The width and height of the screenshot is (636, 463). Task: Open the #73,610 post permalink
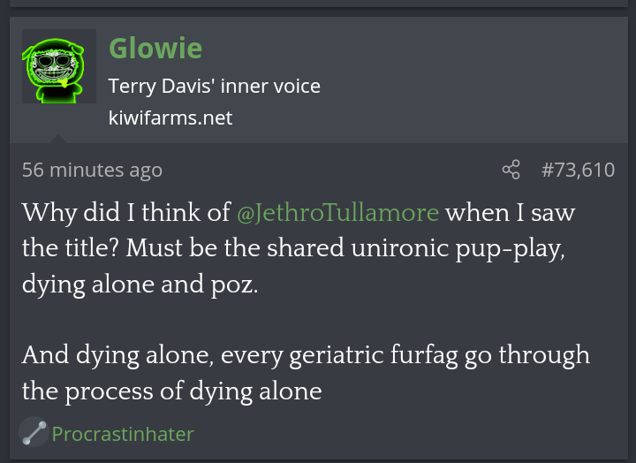(x=578, y=170)
